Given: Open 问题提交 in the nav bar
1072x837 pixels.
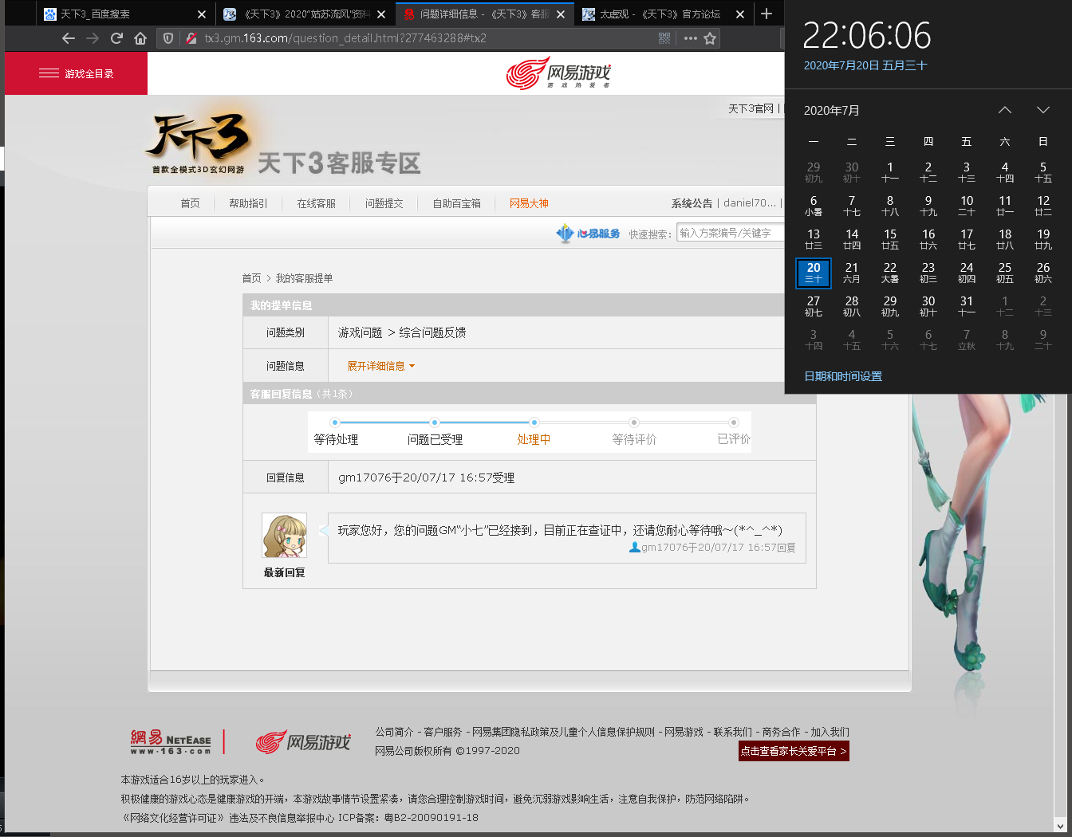Looking at the screenshot, I should pos(384,203).
